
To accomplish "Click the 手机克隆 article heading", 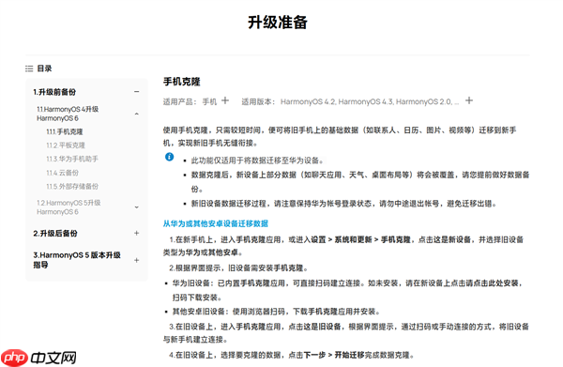I will 182,82.
